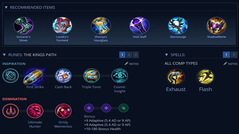Select the Exhaust summoner spell icon
Screen dimensions: 239x134
tap(176, 77)
